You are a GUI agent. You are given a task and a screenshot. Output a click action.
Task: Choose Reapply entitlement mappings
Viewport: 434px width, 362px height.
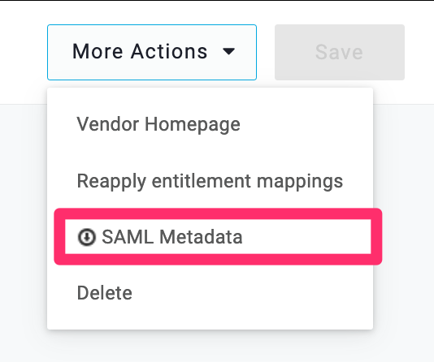pos(210,181)
